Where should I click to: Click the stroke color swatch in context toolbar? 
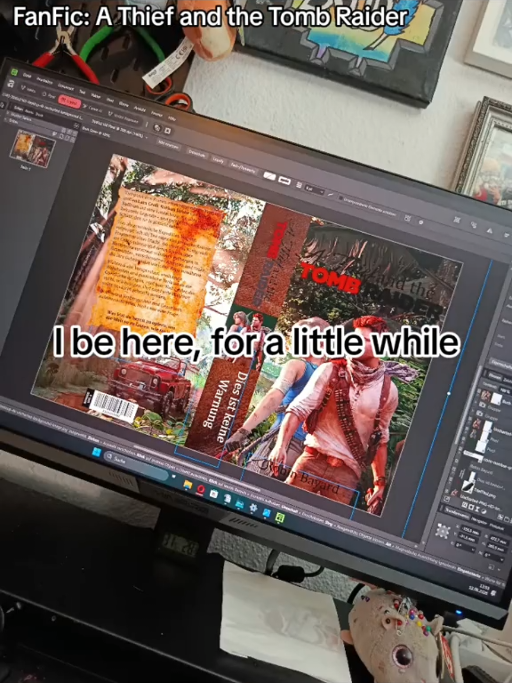(284, 180)
